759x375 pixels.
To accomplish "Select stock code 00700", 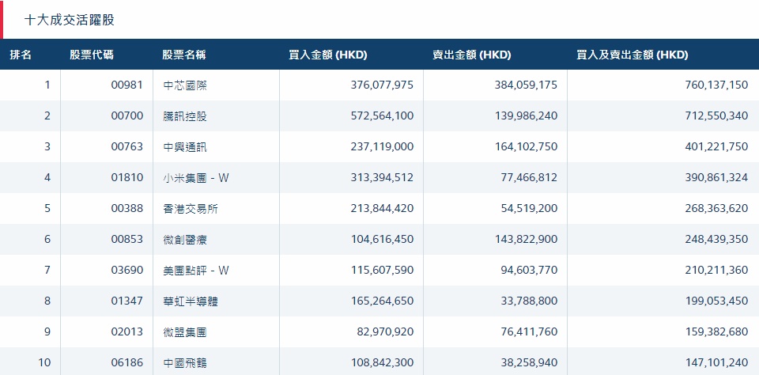I will [x=127, y=116].
